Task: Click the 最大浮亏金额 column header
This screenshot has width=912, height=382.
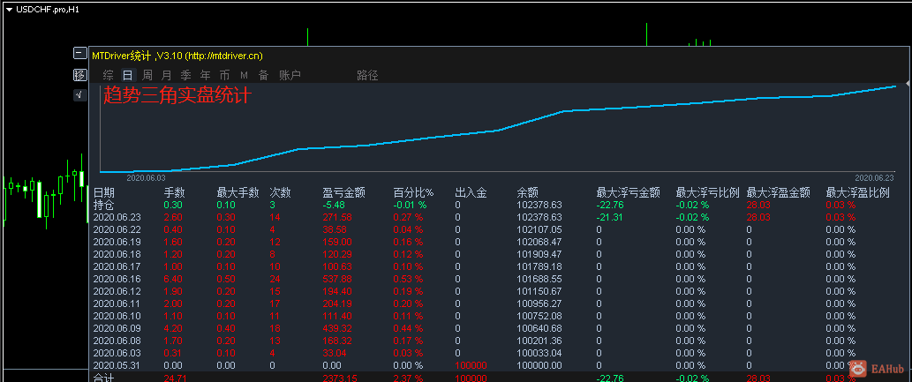Action: click(629, 192)
